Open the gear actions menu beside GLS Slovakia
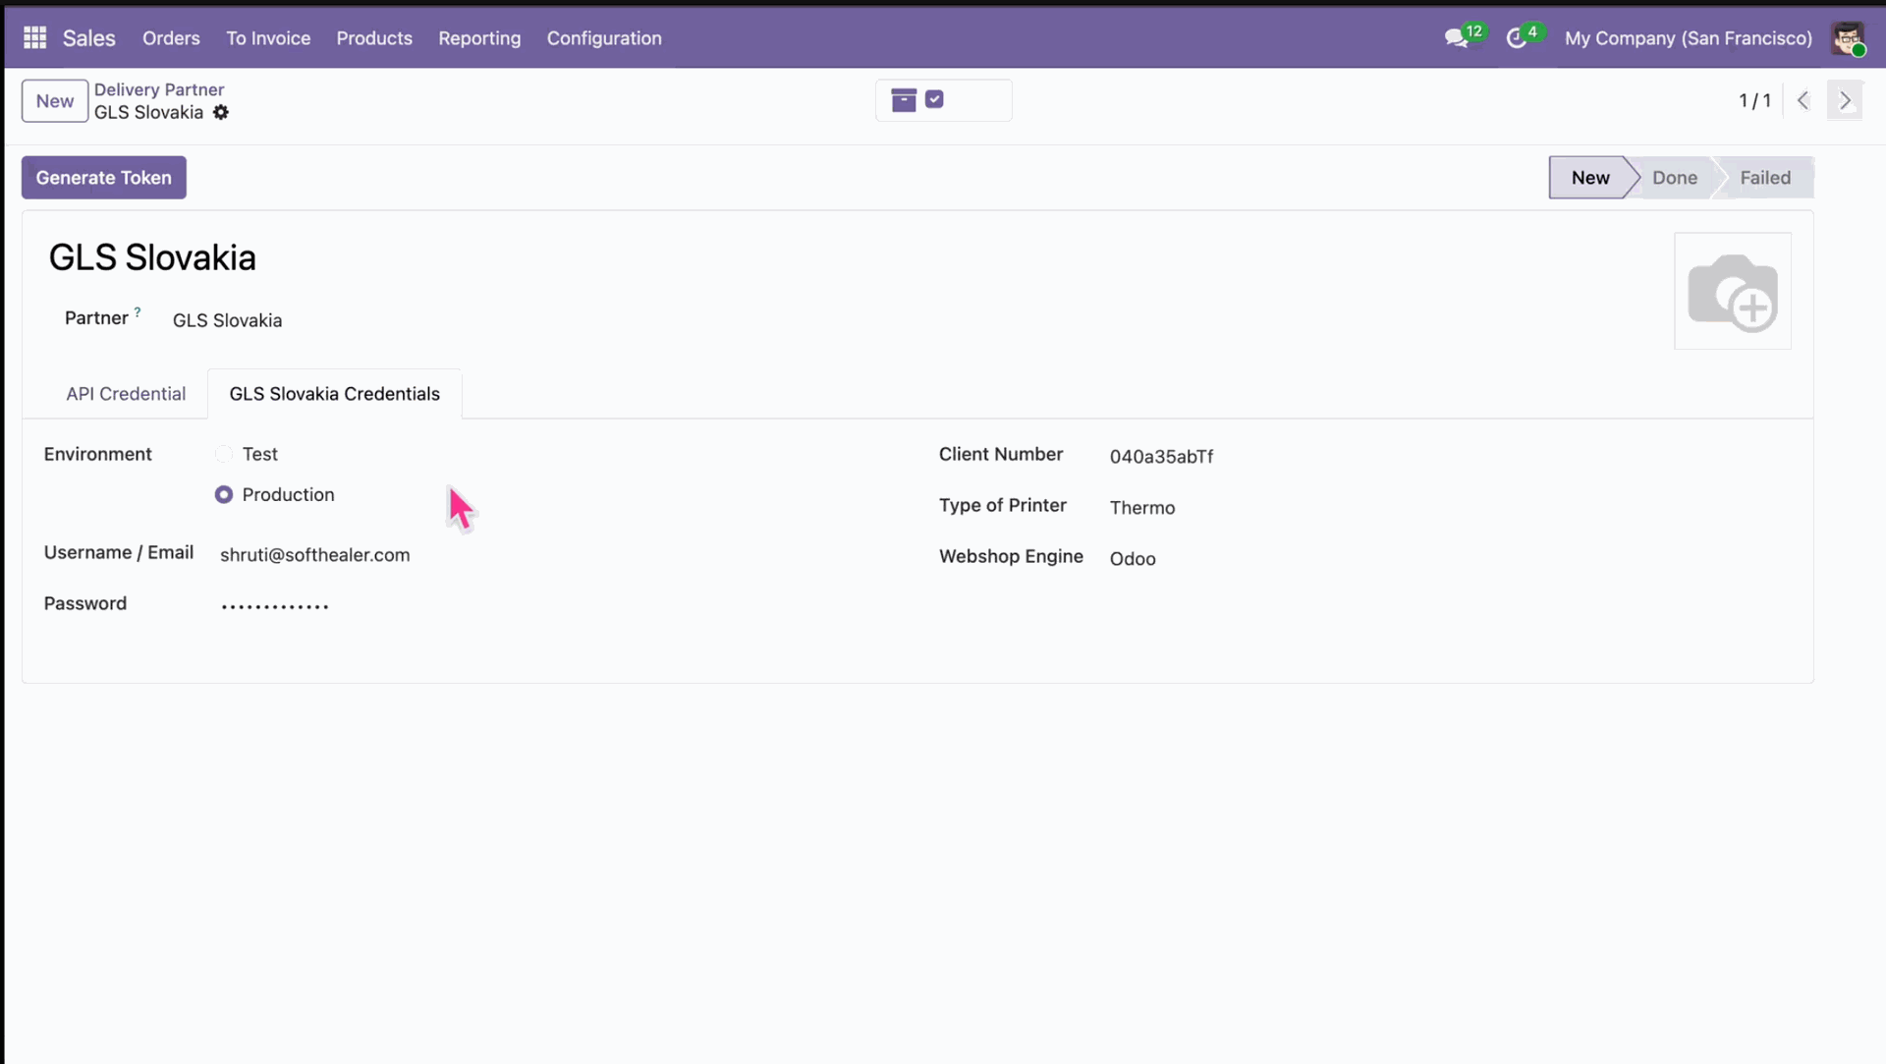1886x1064 pixels. 221,112
